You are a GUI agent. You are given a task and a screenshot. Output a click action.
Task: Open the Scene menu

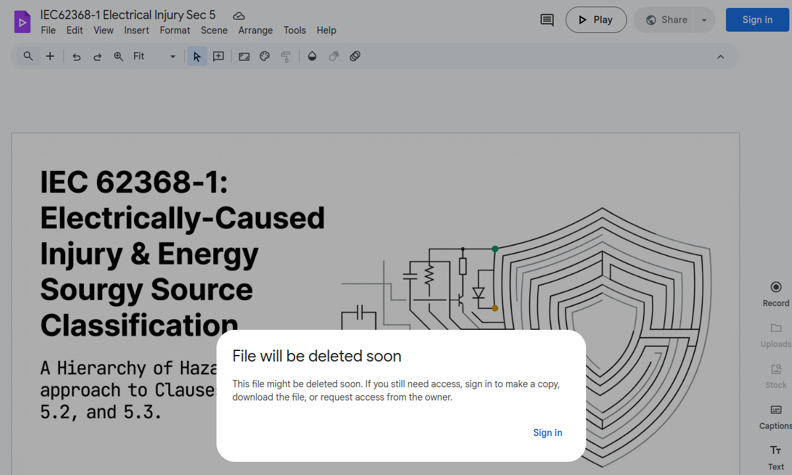coord(214,30)
